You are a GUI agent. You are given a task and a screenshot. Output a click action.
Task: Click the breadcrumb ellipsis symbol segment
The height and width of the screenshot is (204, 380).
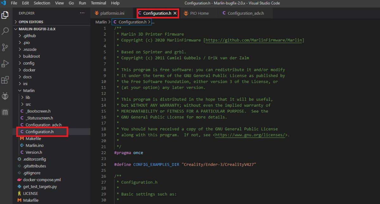(153, 22)
